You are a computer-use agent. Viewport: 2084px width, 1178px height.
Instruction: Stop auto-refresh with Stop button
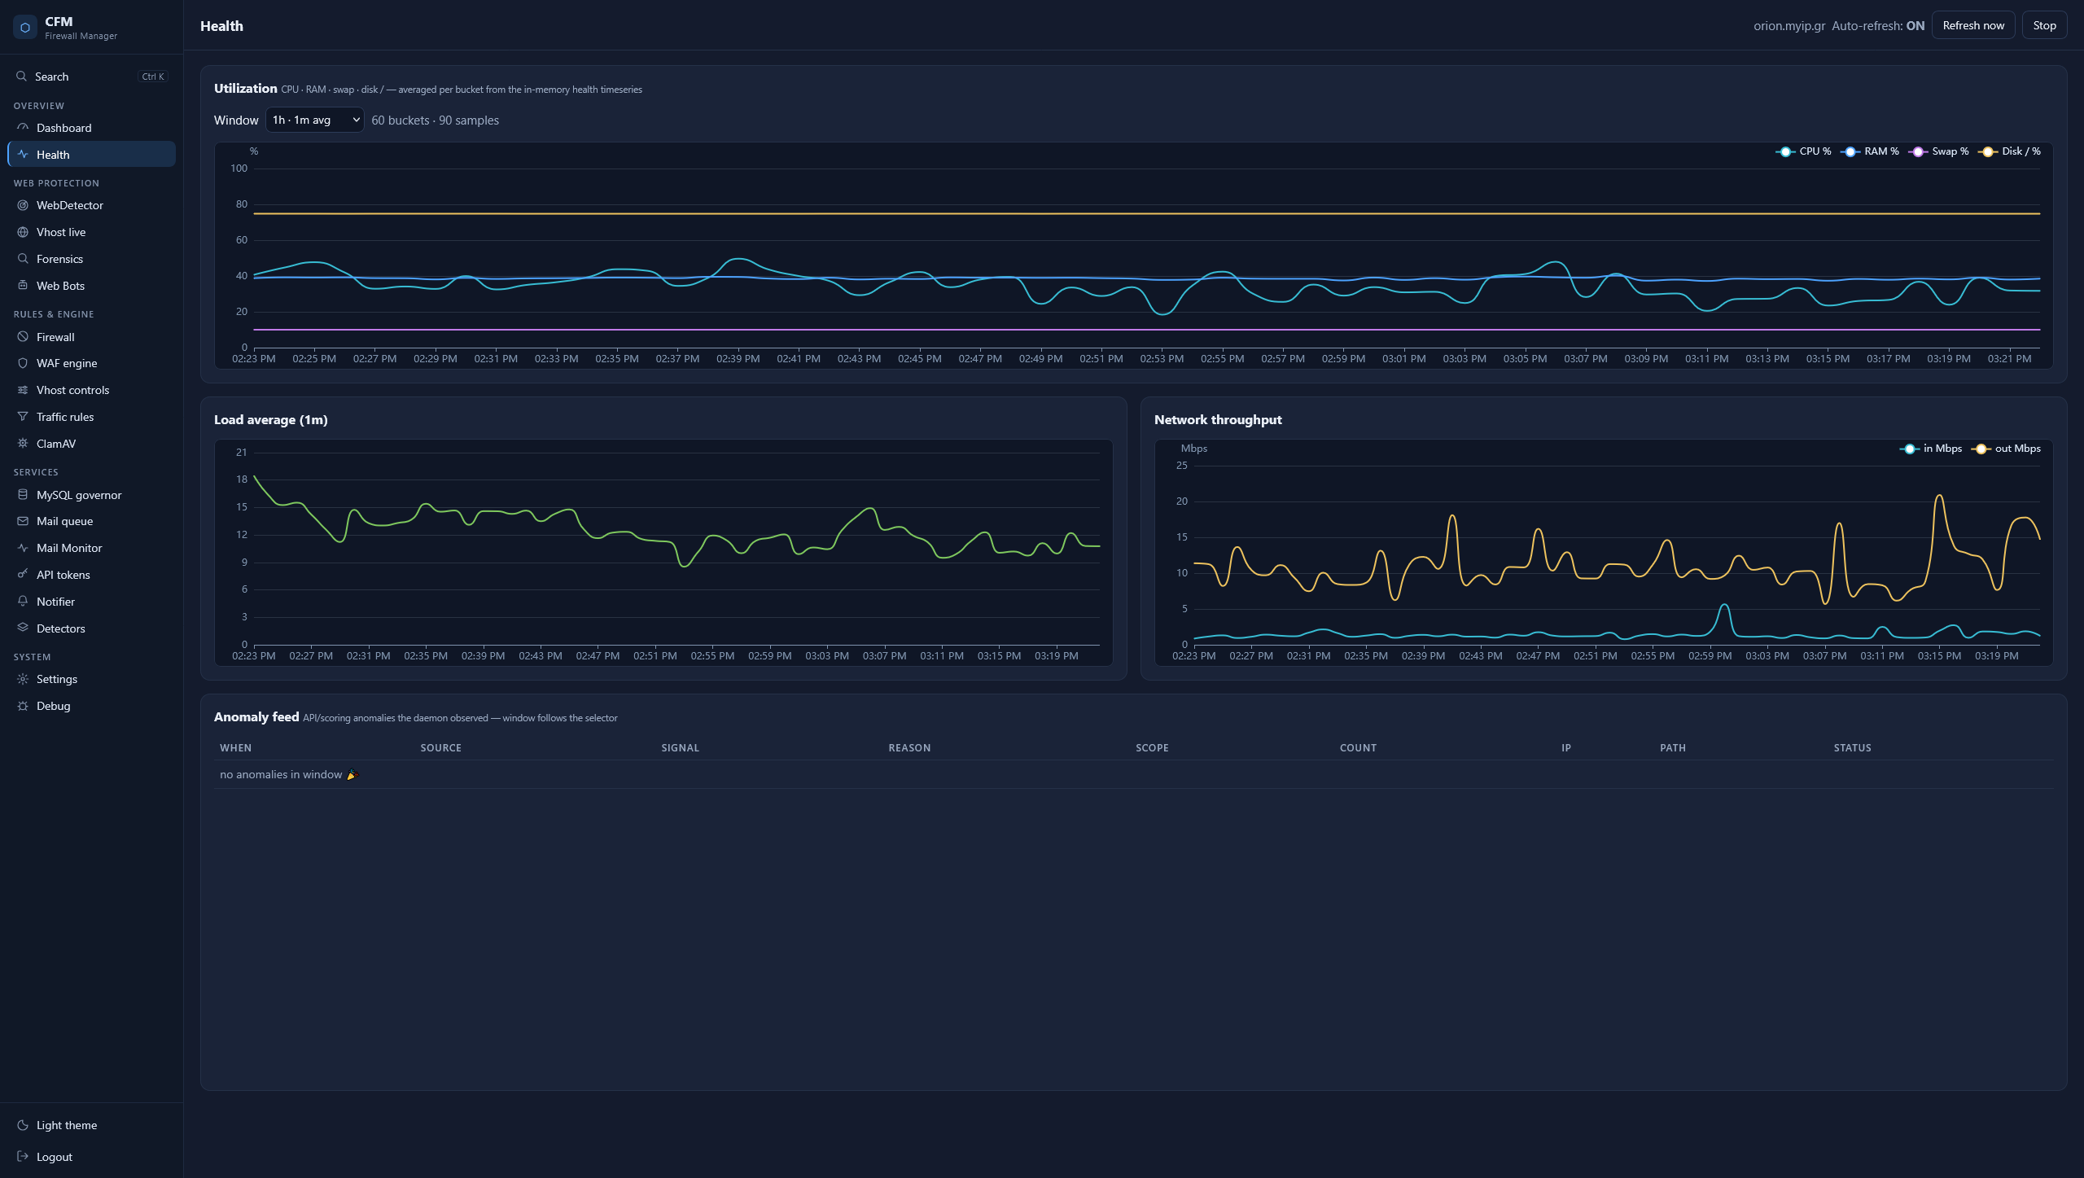(2044, 25)
